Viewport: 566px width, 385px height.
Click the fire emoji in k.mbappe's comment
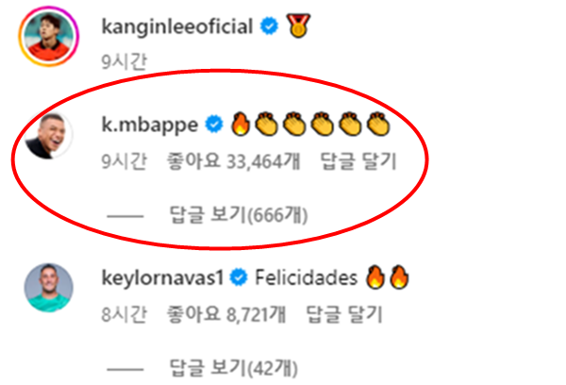click(241, 124)
